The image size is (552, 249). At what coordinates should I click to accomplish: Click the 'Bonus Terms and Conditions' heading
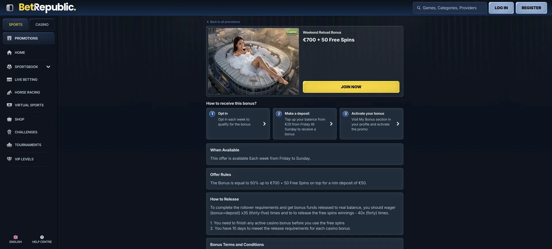point(237,244)
